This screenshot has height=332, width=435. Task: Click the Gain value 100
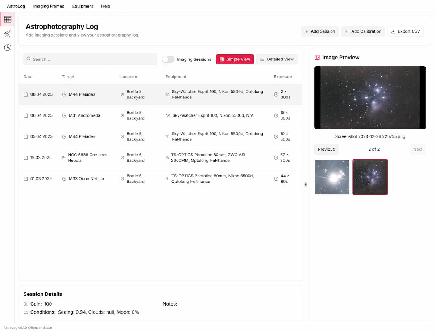(48, 304)
